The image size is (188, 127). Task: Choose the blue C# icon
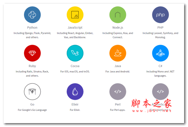(160, 53)
